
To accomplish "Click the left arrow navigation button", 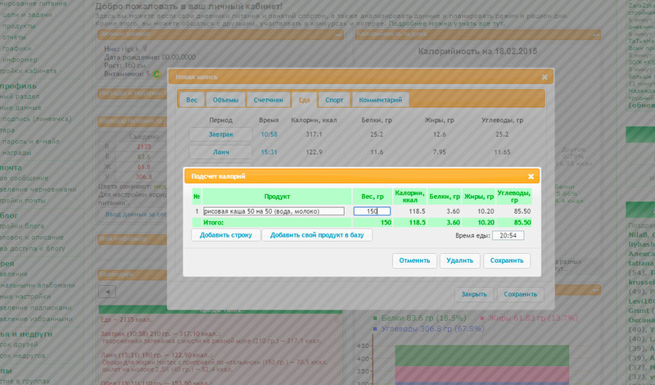I will pyautogui.click(x=107, y=292).
